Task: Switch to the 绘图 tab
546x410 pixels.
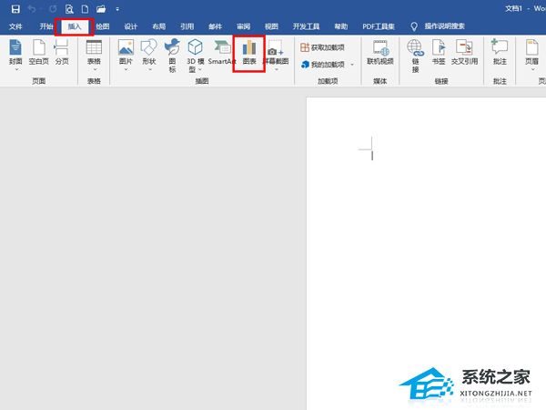Action: click(x=103, y=26)
